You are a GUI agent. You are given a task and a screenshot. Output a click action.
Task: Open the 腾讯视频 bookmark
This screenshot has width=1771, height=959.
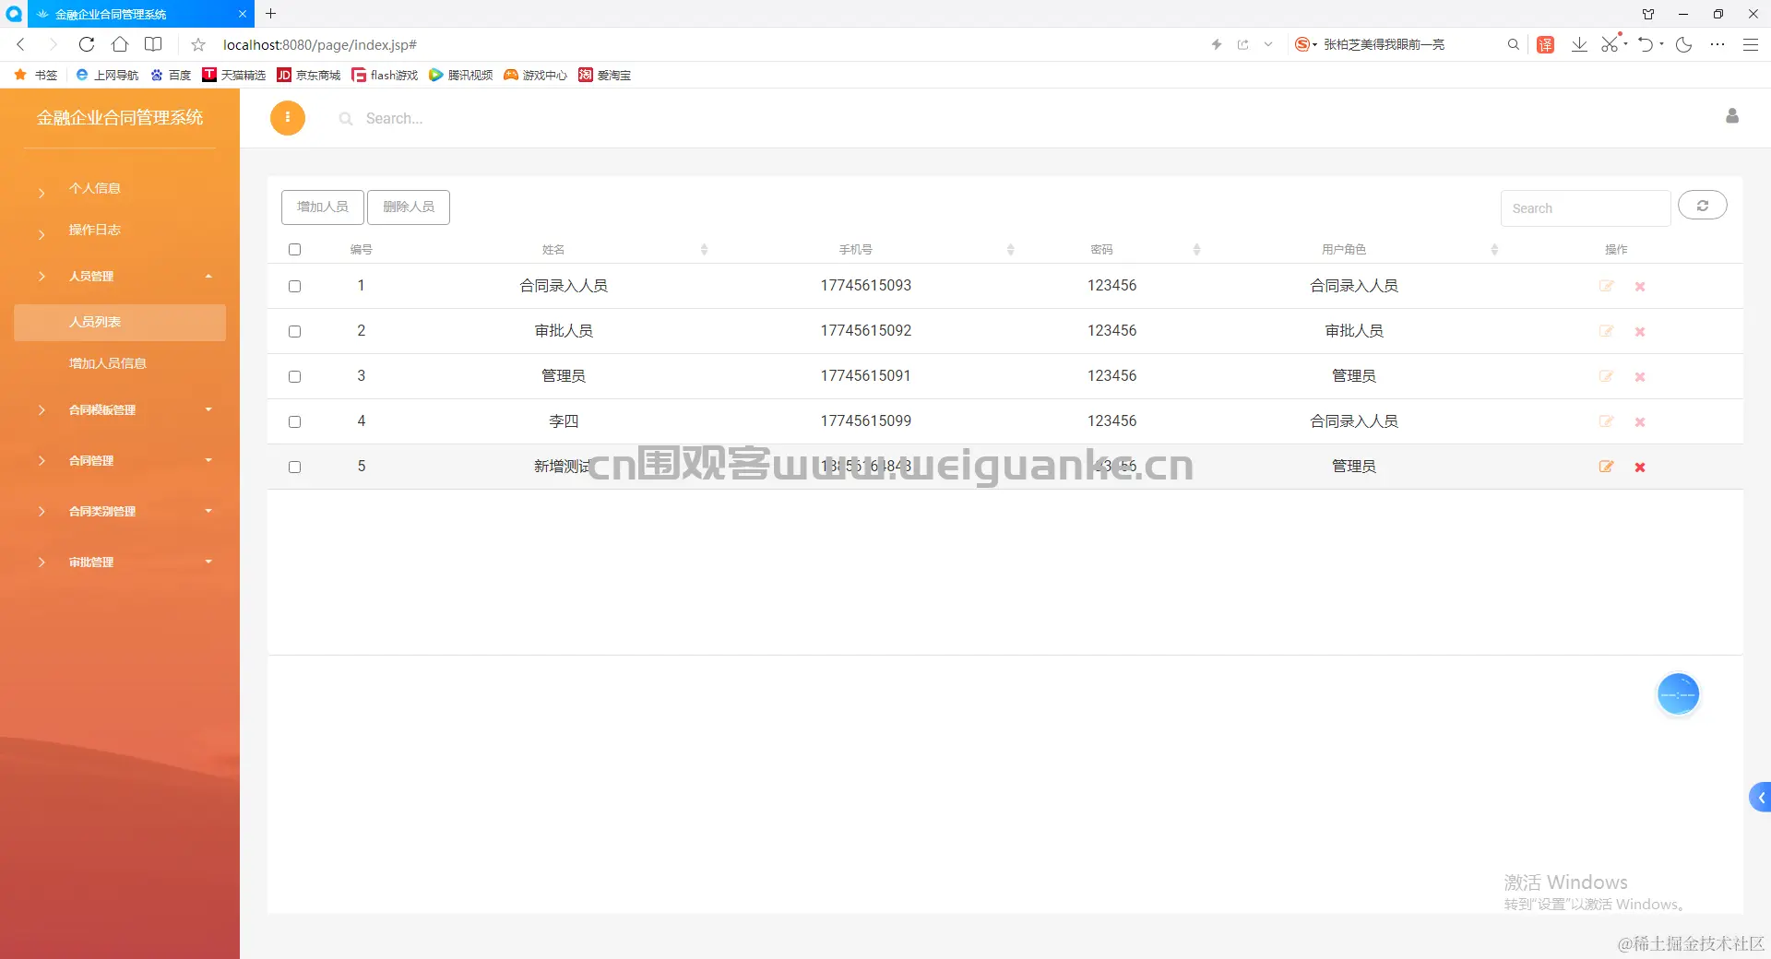460,75
